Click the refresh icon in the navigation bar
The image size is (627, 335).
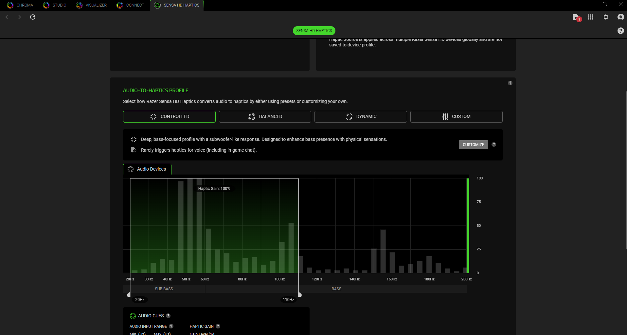33,17
